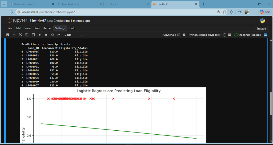Open the favorites list icon
273x145 pixels.
(240, 12)
